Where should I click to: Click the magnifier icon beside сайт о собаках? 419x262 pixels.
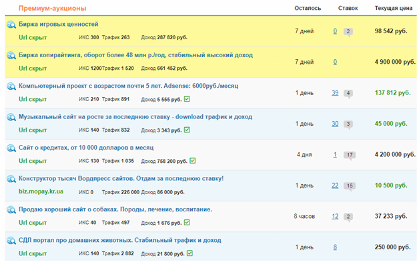[x=11, y=210]
